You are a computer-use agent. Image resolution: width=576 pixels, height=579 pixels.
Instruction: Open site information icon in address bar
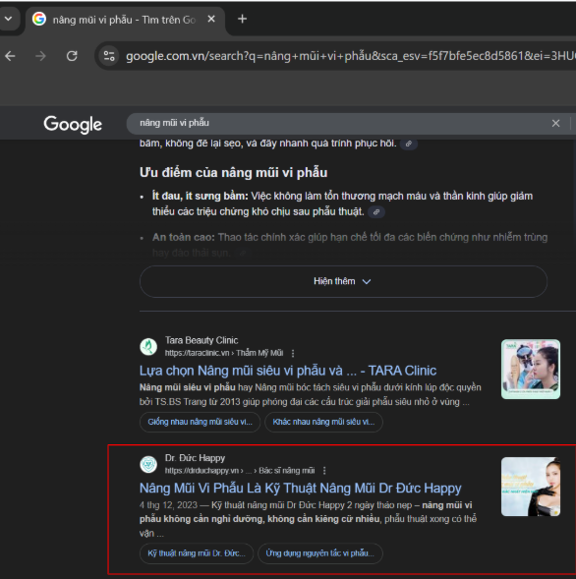coord(109,56)
